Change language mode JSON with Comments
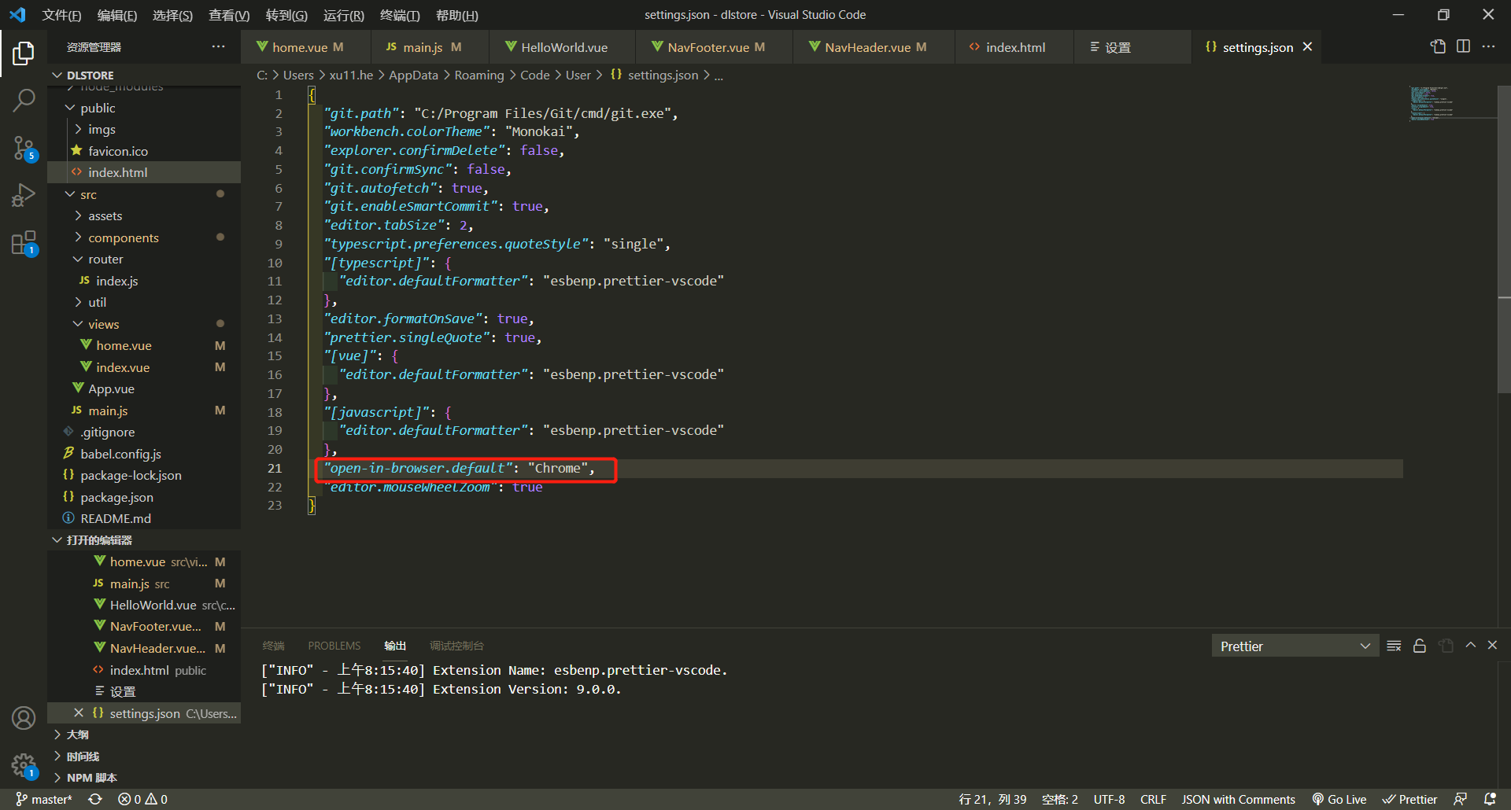Screen dimensions: 1511x810 click(x=1238, y=799)
